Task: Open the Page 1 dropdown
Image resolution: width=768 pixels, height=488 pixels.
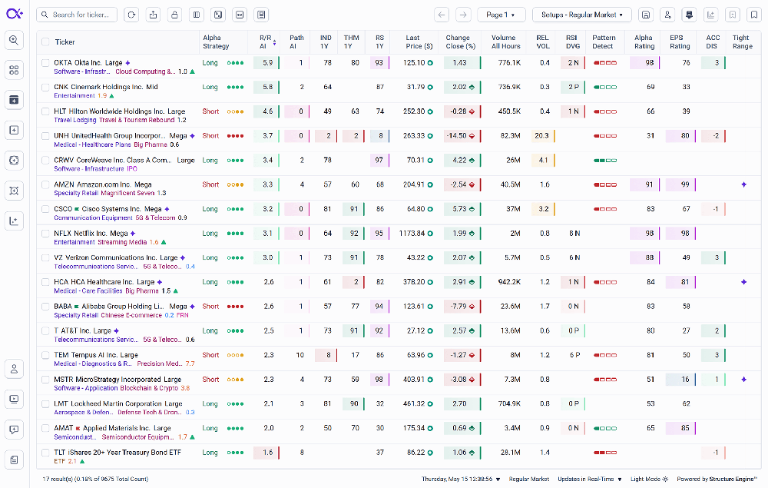Action: tap(501, 15)
